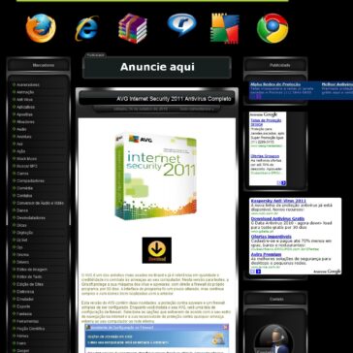Open the Drama category
The width and height of the screenshot is (353, 353).
tap(22, 255)
